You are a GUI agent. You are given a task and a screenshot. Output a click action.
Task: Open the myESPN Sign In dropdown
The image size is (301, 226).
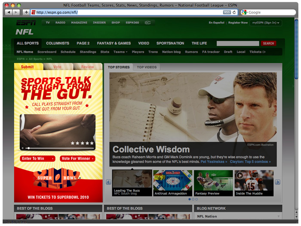pos(266,23)
